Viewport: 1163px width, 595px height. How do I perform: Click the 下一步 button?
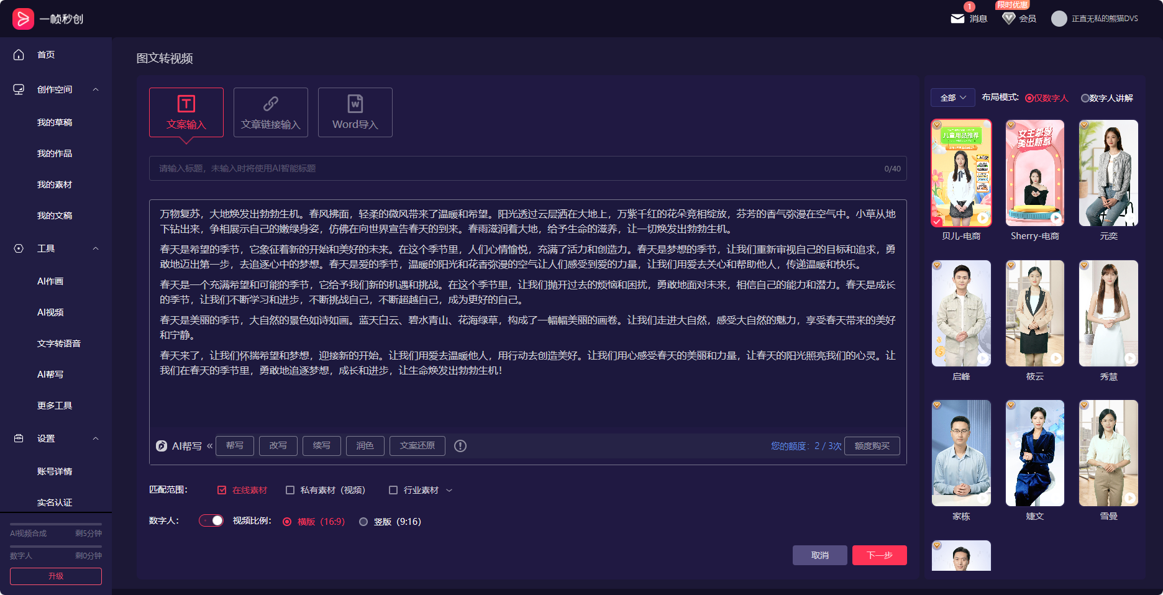click(x=879, y=555)
